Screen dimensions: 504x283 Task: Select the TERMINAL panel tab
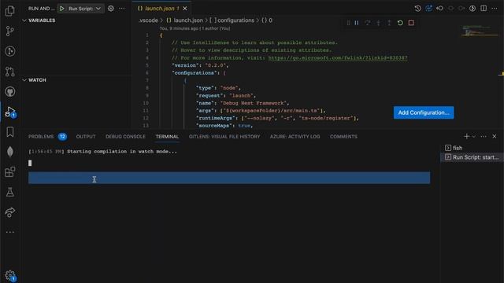click(167, 137)
